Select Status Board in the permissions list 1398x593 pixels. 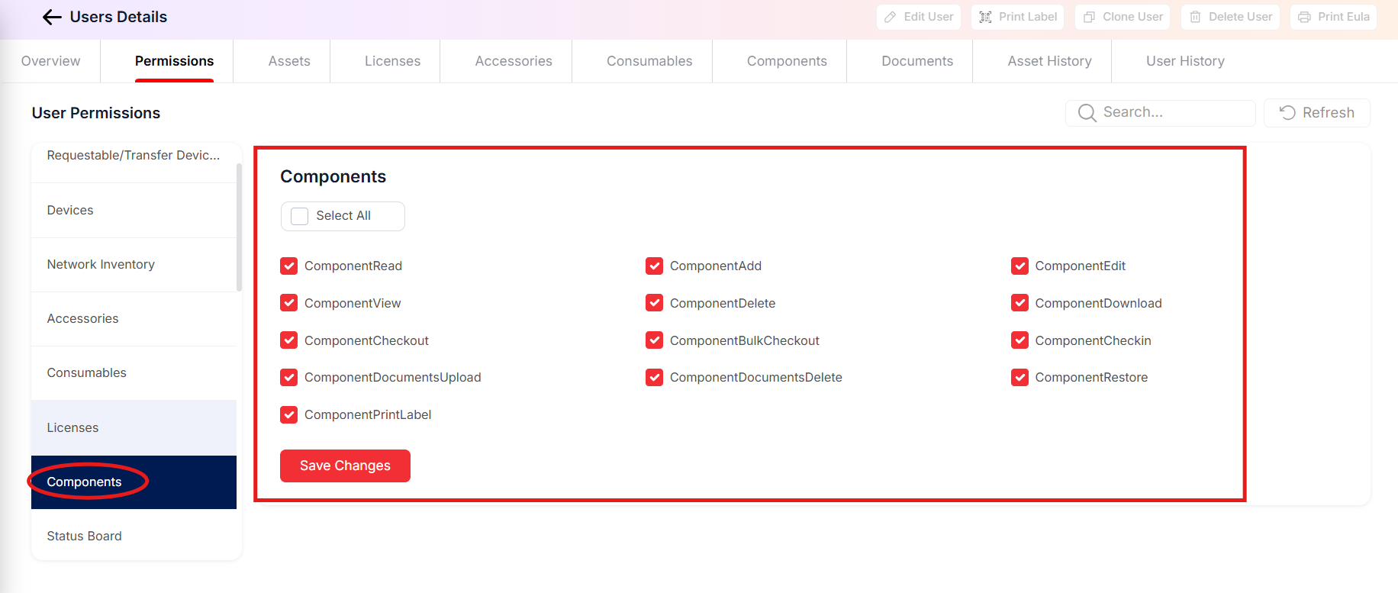click(134, 536)
